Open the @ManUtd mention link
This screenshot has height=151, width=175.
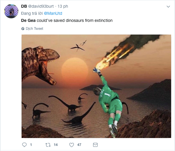click(53, 13)
